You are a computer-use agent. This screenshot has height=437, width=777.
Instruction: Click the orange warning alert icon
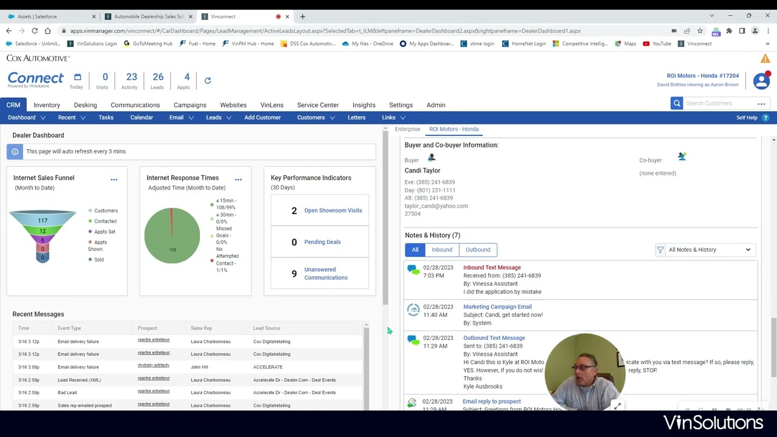pos(765,59)
